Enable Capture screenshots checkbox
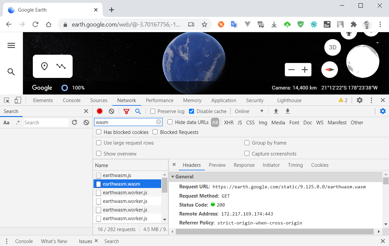 tap(247, 154)
